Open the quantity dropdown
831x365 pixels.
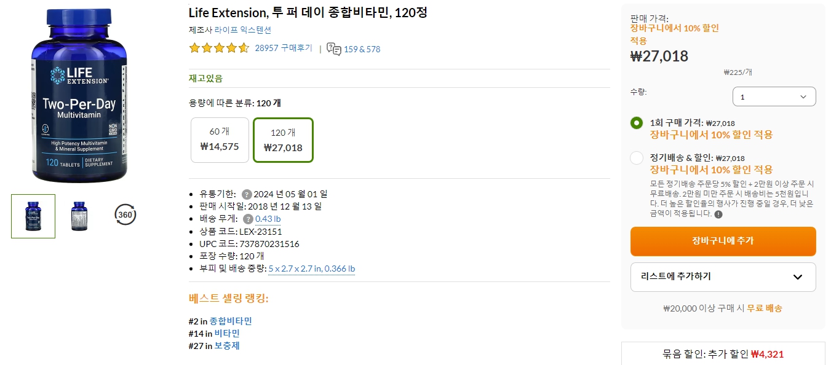click(774, 96)
